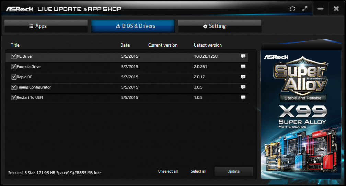The width and height of the screenshot is (346, 186).
Task: Click the expand window arrows icon
Action: tap(304, 9)
